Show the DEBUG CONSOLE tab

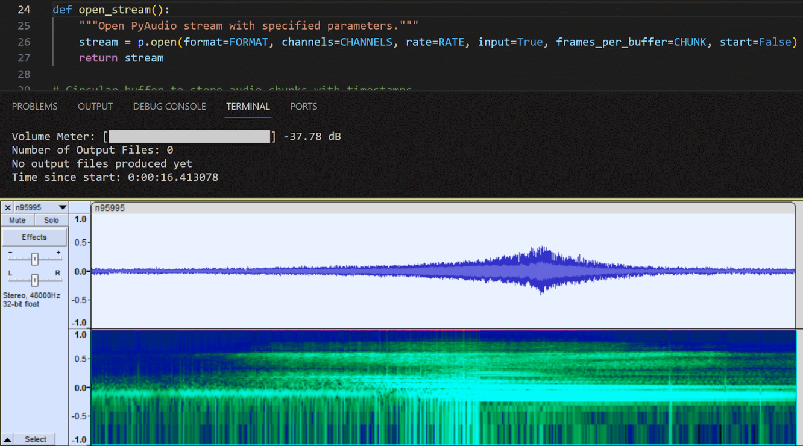(169, 107)
